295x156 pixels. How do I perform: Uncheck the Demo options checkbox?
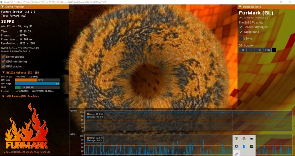coord(3,57)
